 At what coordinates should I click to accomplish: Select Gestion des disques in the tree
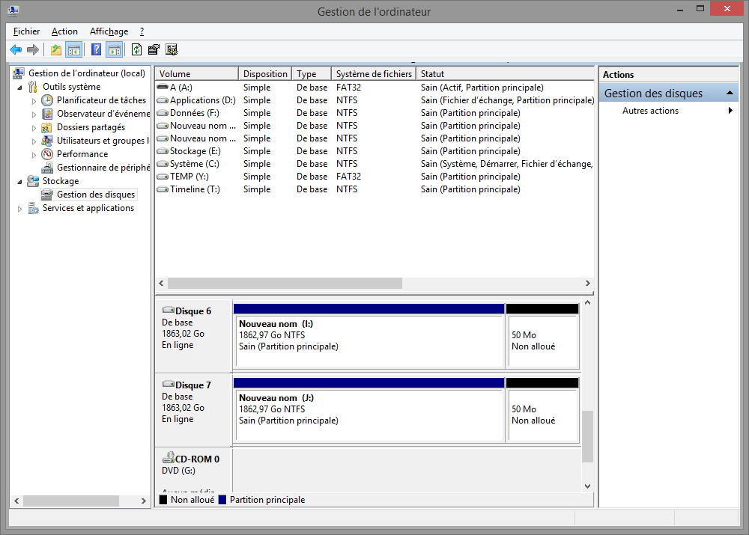[x=96, y=195]
